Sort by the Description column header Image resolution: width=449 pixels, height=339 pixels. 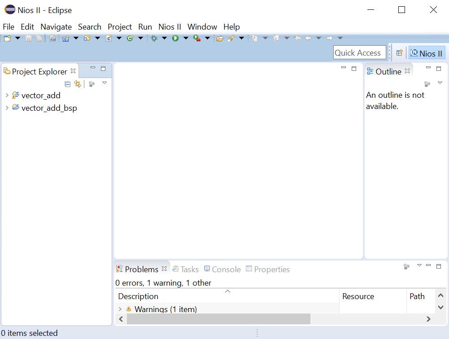227,296
